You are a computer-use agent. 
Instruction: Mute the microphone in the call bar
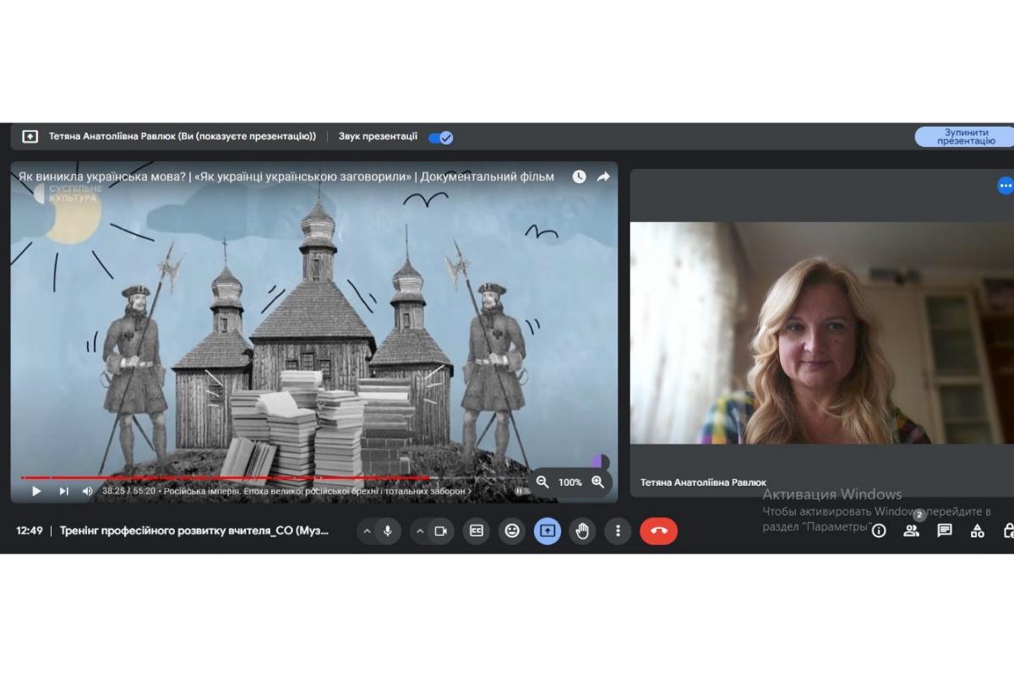388,531
